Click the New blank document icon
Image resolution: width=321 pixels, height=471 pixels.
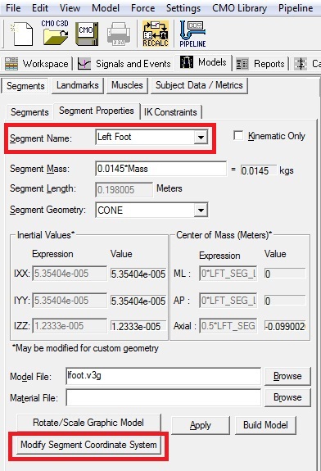22,34
